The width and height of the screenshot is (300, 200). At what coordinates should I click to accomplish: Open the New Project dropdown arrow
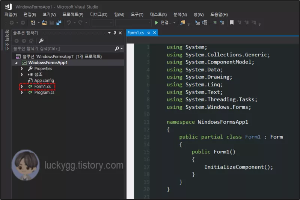pos(39,23)
